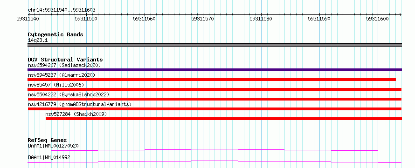
Task: Select the red nsv85457 variant bar
Action: (x=214, y=89)
